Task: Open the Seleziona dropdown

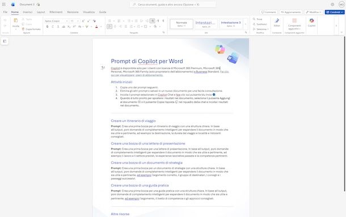Action: pos(260,29)
